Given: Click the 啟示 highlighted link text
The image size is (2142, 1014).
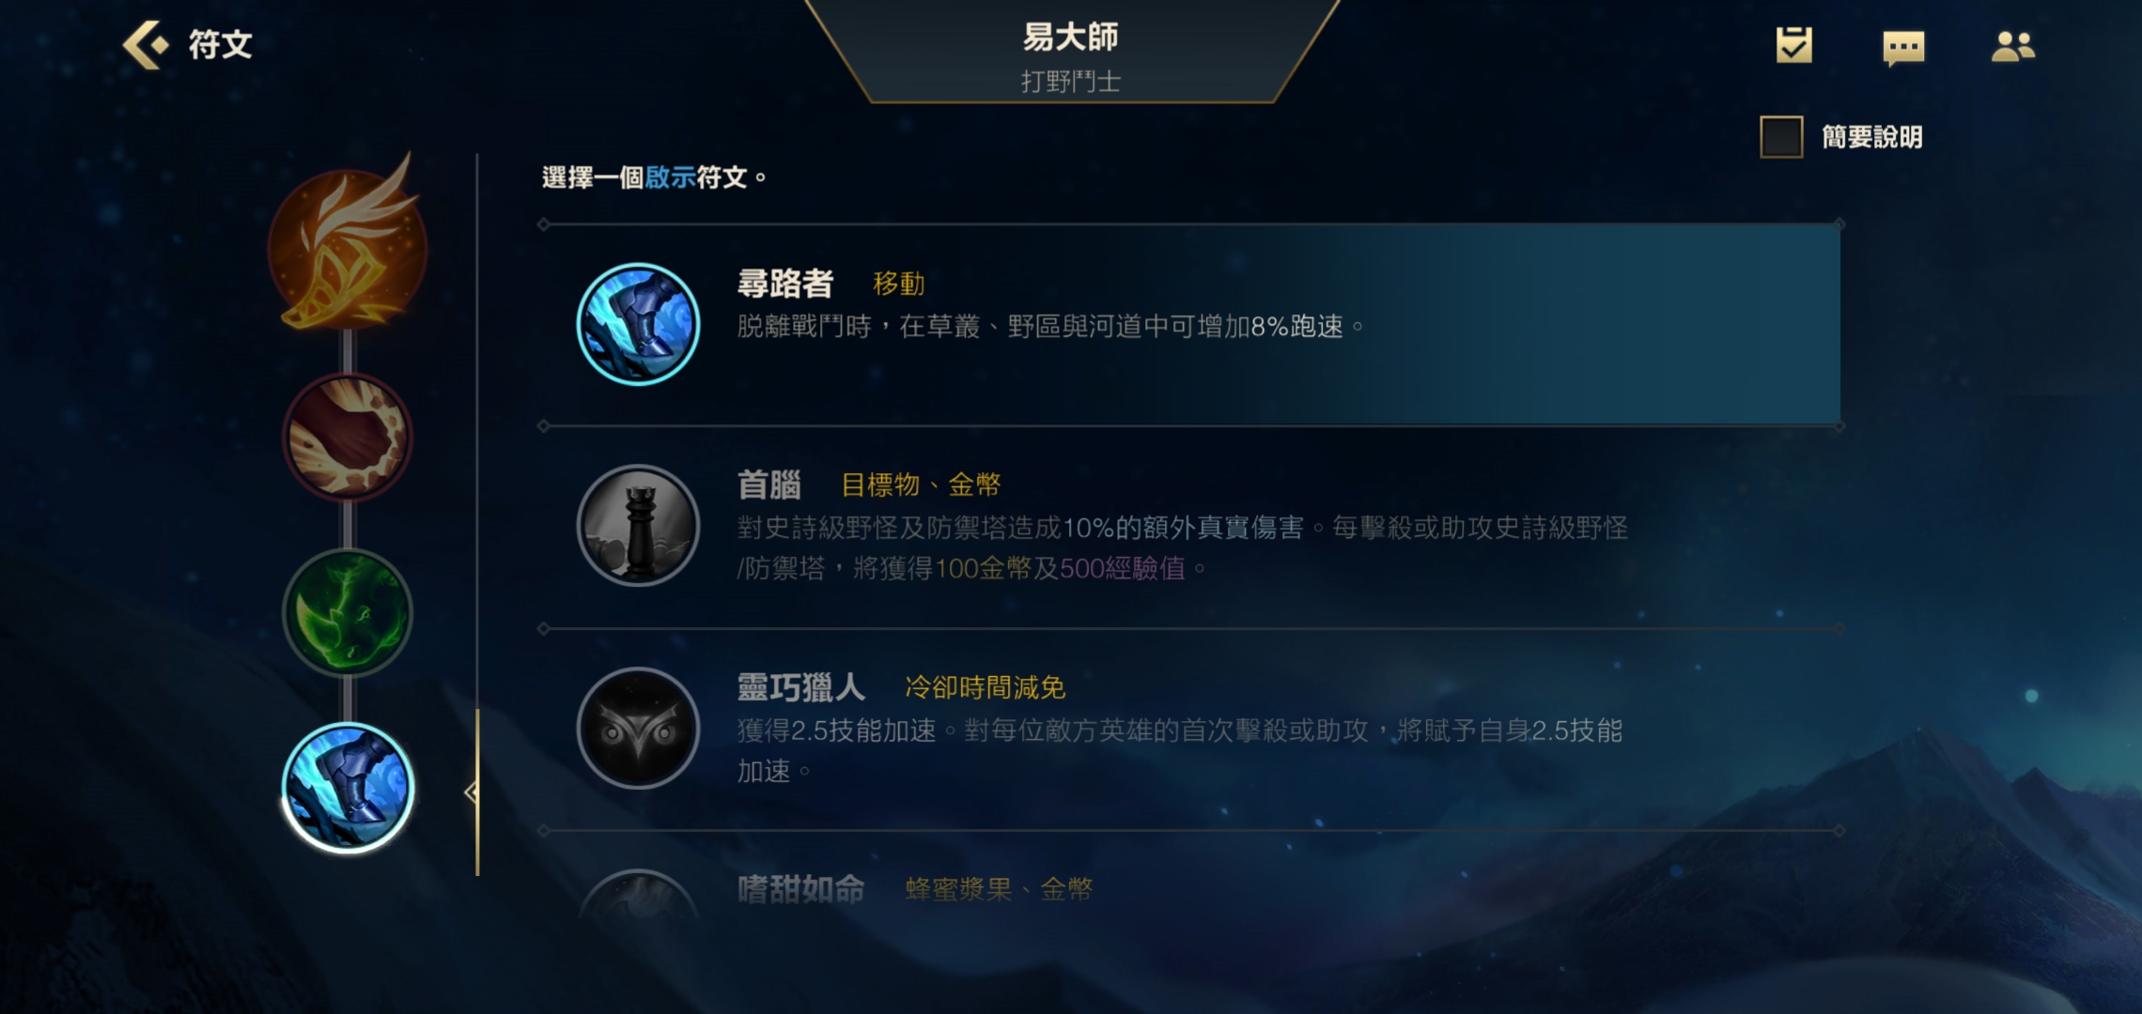Looking at the screenshot, I should tap(670, 177).
